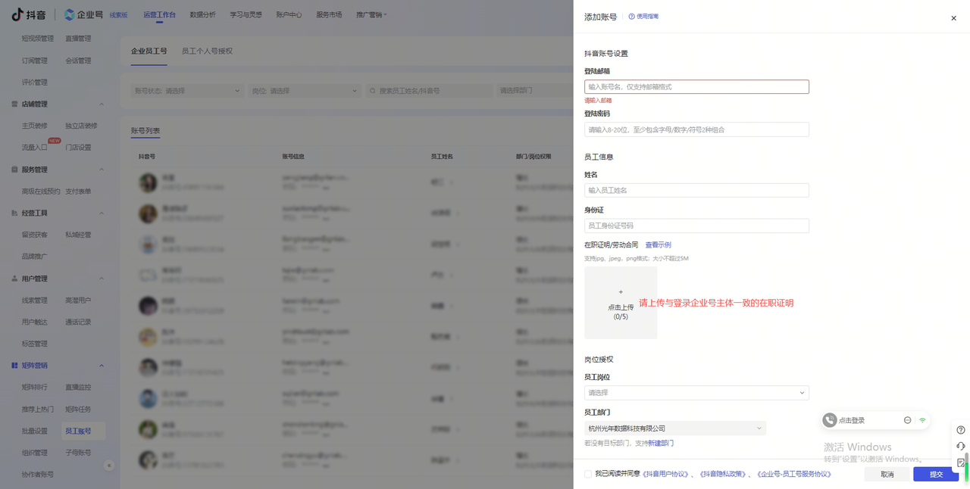Open the three-dot more options in the call widget
This screenshot has height=489, width=970.
(x=907, y=420)
